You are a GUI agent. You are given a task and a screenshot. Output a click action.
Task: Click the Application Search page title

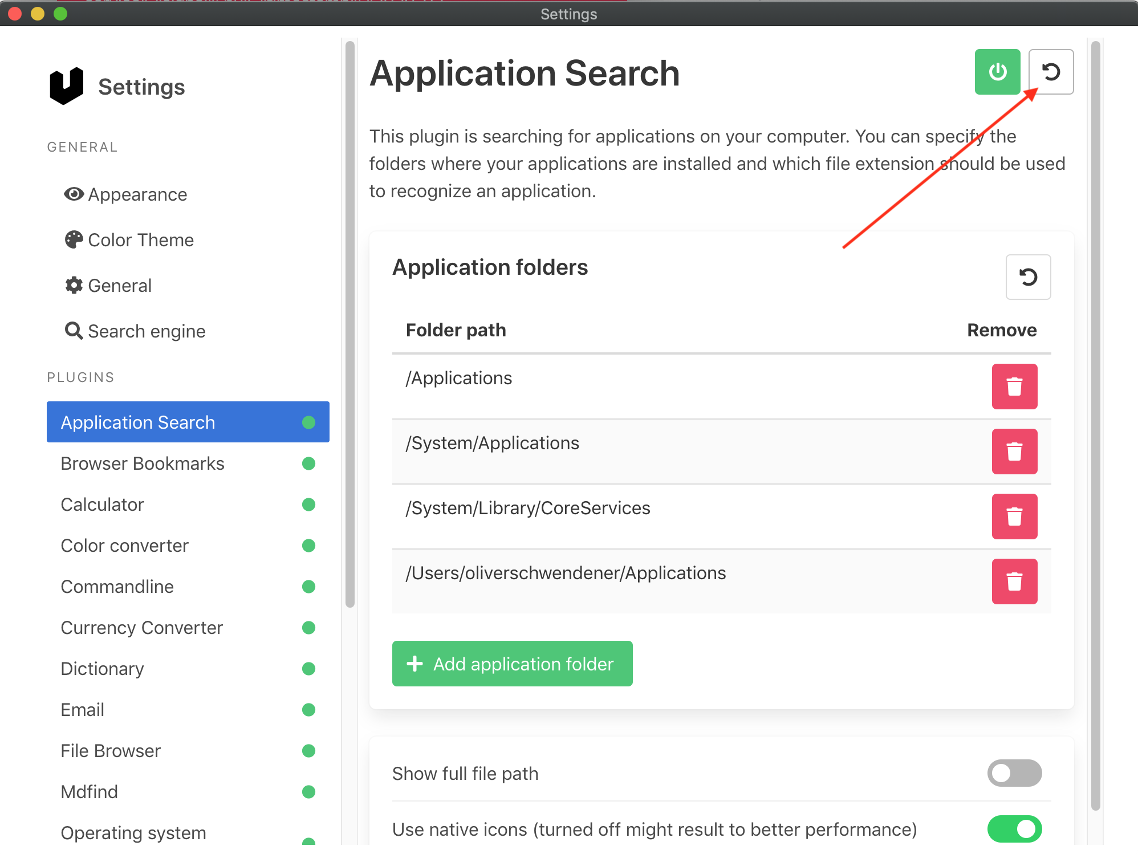click(525, 74)
